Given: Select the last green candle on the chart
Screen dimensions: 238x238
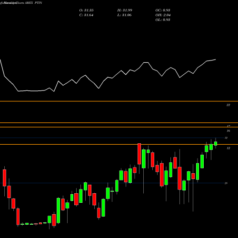Looking at the screenshot, I should tap(216, 143).
